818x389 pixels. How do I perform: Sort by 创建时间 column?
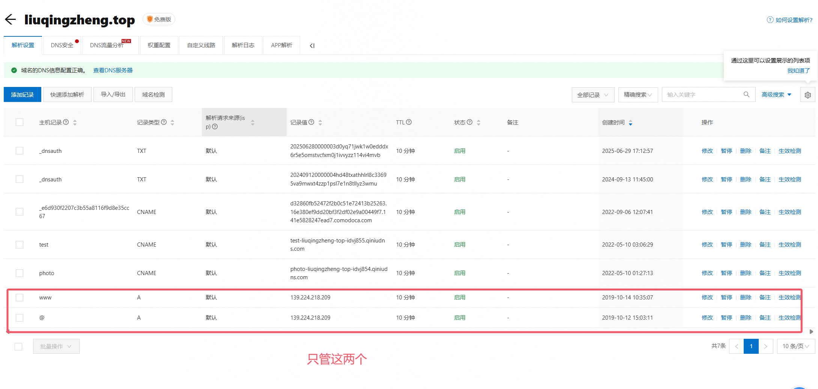630,123
